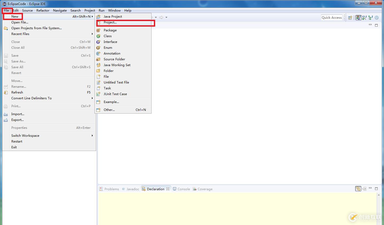Click the Java Project icon in New submenu

[98, 16]
